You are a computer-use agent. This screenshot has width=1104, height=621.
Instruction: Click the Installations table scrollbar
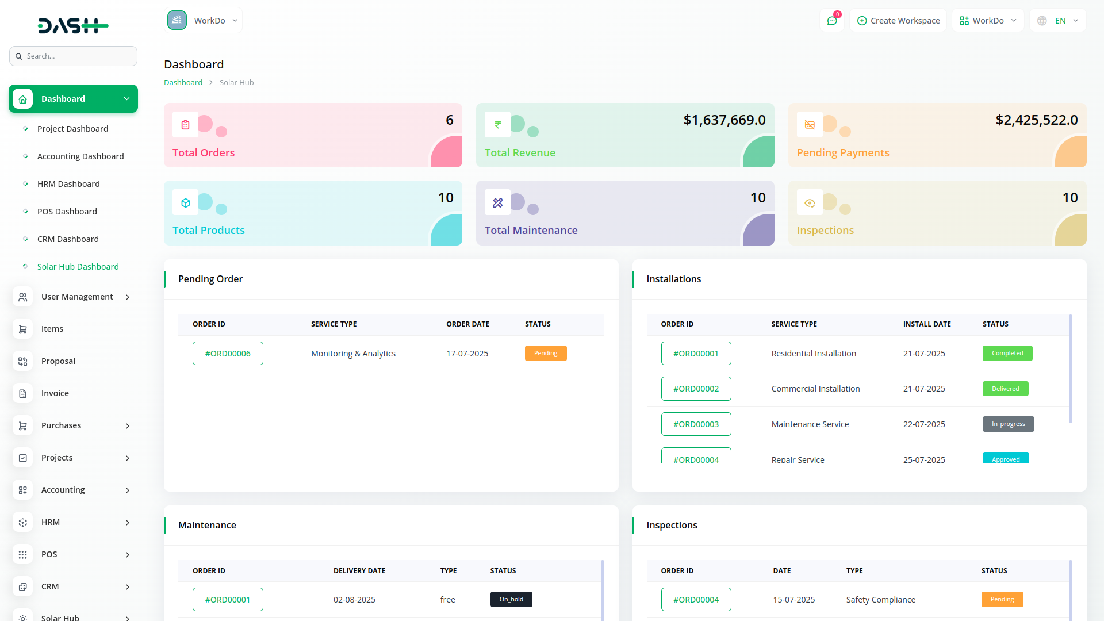(1070, 368)
